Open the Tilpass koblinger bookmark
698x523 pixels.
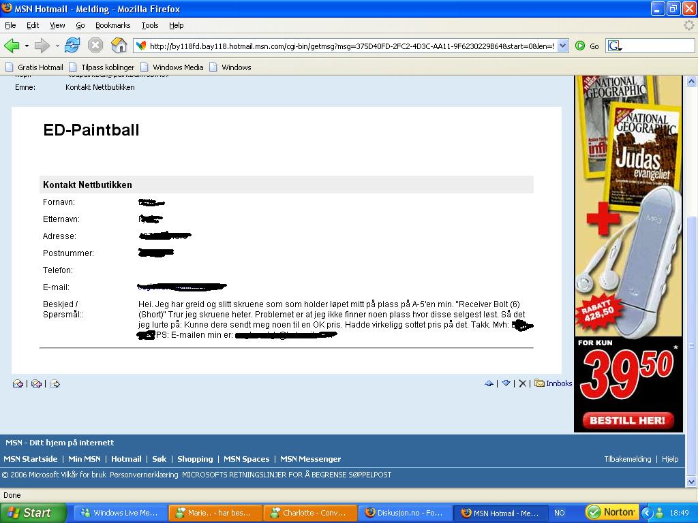point(102,67)
